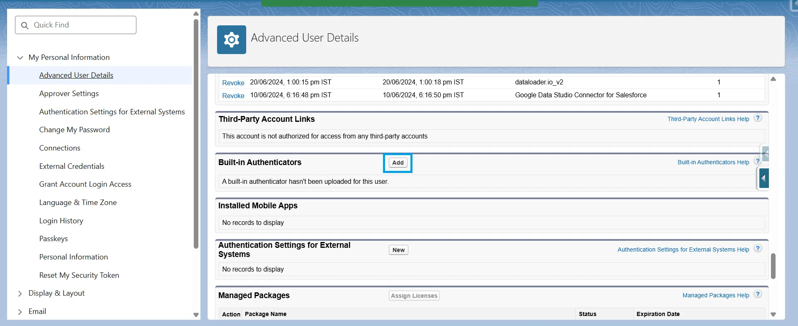798x326 pixels.
Task: Click the content panel scroll up arrow
Action: point(773,79)
